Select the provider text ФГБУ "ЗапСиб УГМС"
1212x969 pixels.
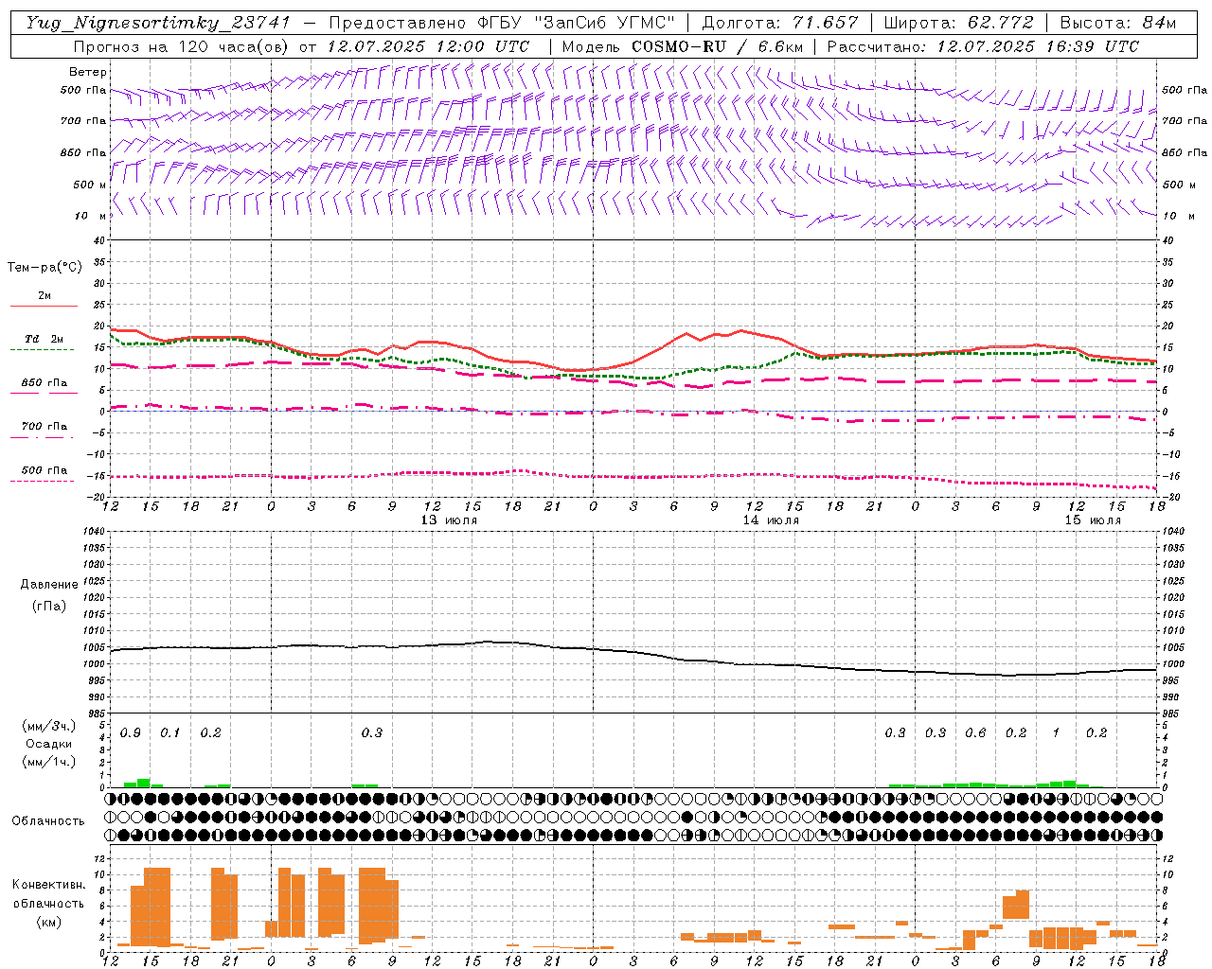(575, 23)
